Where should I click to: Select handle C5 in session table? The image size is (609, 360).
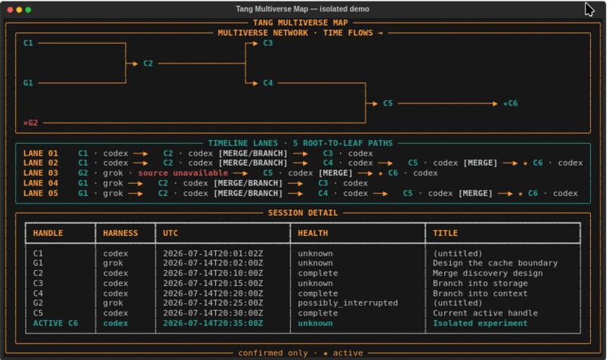pos(38,313)
